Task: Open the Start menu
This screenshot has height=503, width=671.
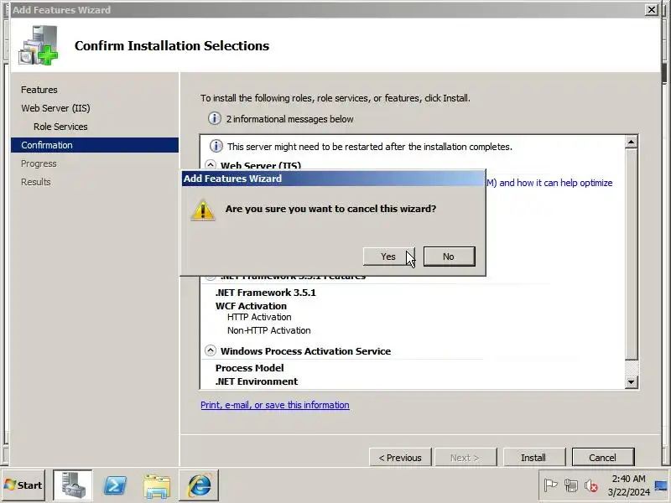Action: click(x=23, y=485)
